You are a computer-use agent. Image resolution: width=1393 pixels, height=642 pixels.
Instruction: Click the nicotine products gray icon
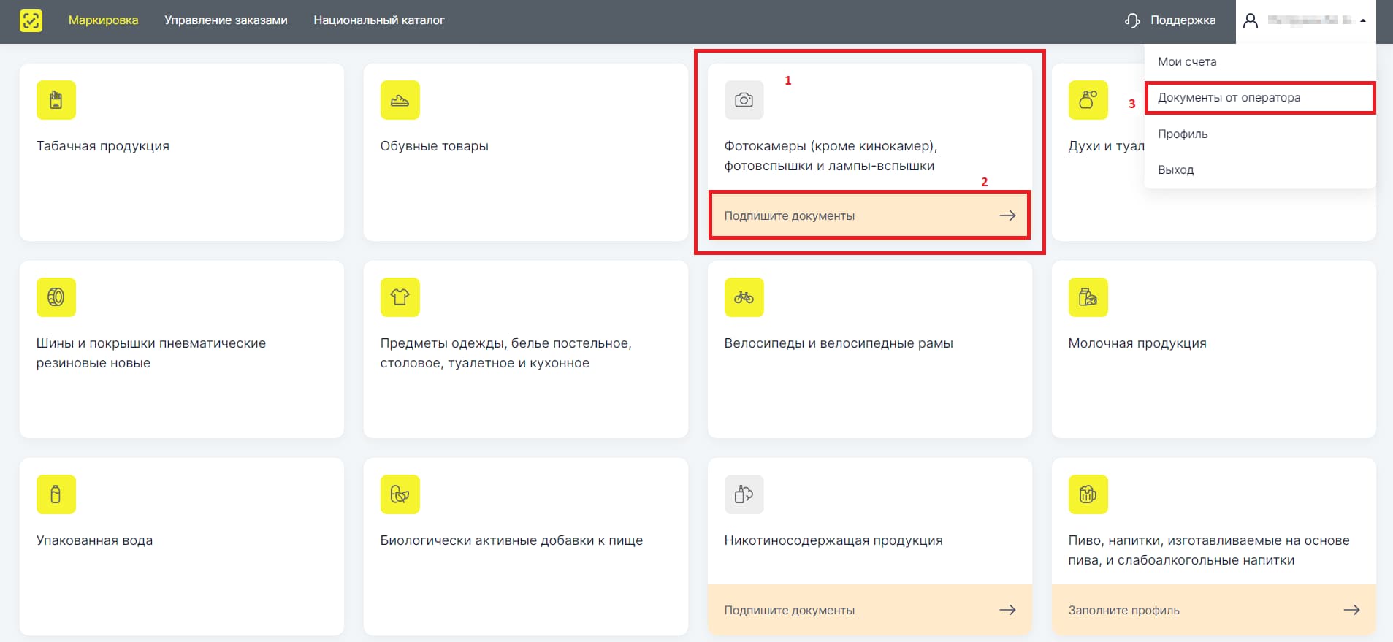pos(744,494)
